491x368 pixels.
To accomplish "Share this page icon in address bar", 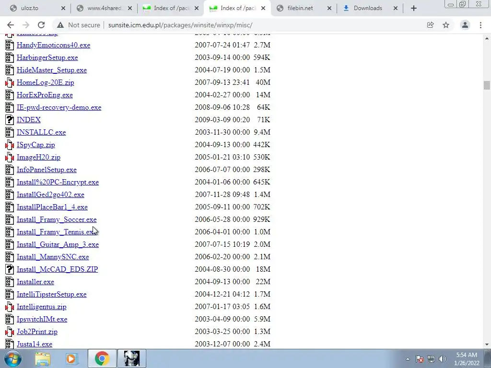I will [430, 25].
